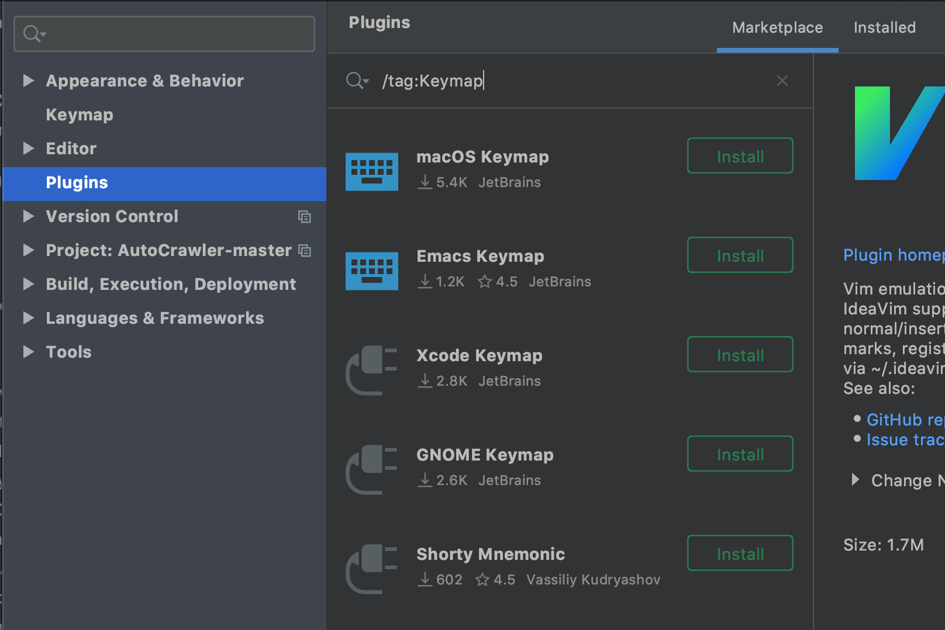Click the Emacs Keymap 4.5 star rating

tap(498, 282)
